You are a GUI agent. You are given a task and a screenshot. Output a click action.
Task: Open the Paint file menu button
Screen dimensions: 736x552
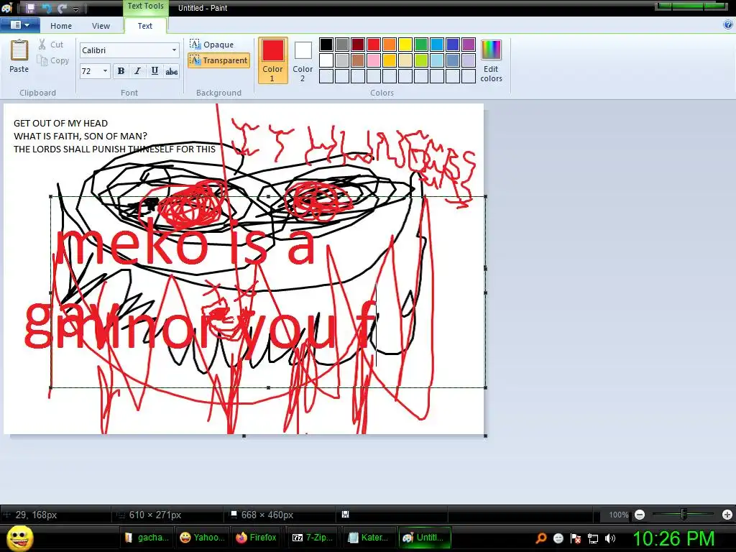pos(19,25)
